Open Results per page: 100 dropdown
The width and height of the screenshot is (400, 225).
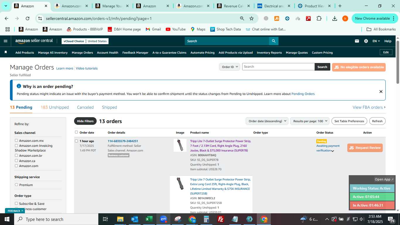310,121
